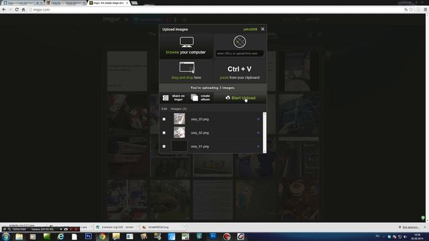Click the blue dot on the _02.png row

click(258, 133)
